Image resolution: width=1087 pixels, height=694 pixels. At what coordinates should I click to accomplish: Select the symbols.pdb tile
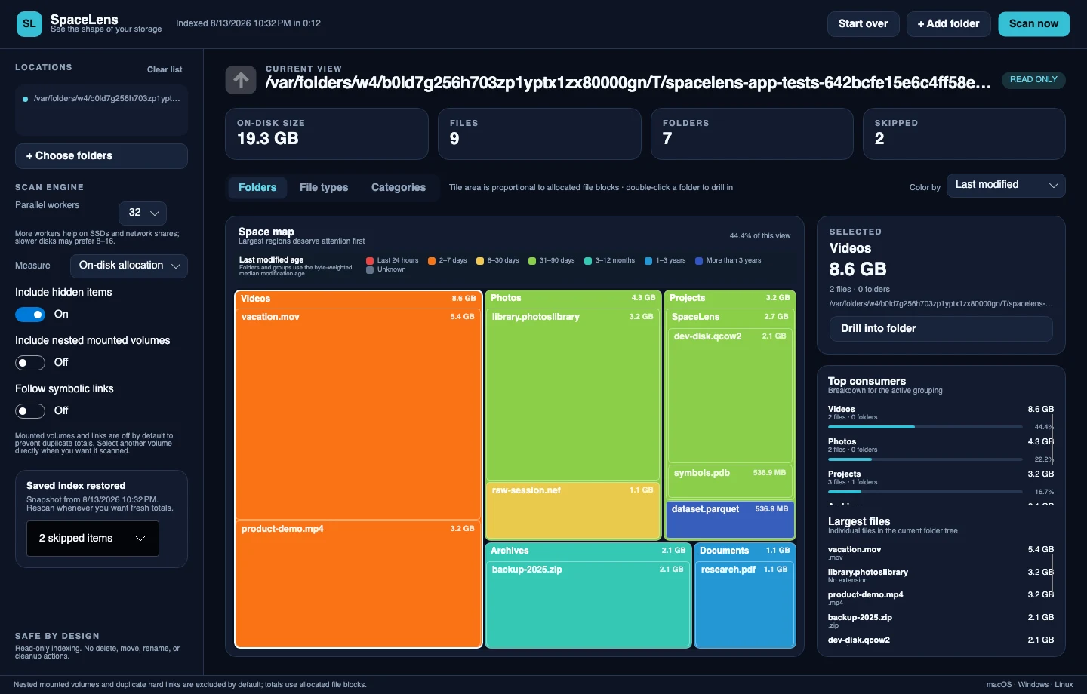[730, 482]
